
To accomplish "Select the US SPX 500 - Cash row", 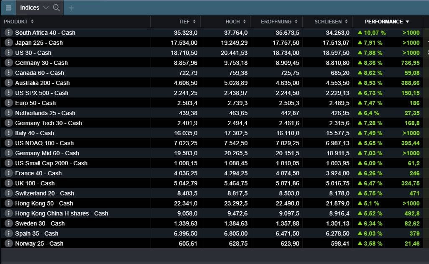I will (42, 93).
